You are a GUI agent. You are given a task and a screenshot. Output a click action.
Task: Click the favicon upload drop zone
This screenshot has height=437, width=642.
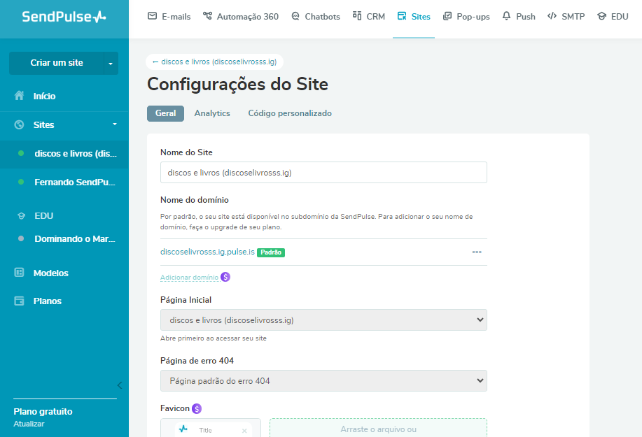[378, 428]
